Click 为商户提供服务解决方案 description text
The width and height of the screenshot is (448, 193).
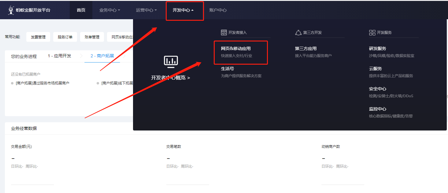[x=241, y=76]
